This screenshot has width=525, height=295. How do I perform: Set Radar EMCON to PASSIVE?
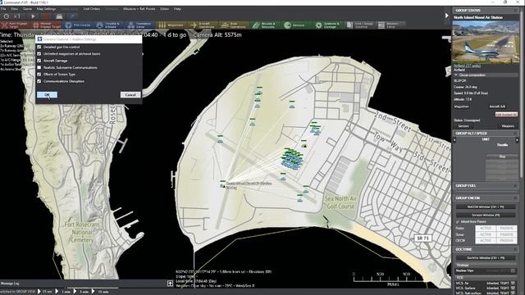point(506,228)
